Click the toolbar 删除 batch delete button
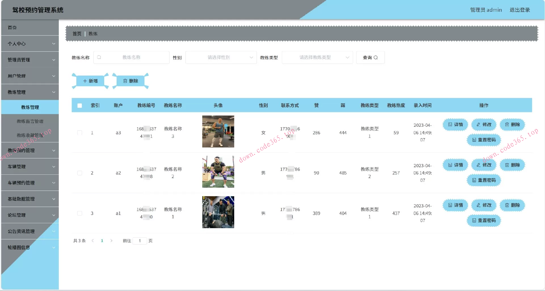The height and width of the screenshot is (291, 545). tap(131, 81)
